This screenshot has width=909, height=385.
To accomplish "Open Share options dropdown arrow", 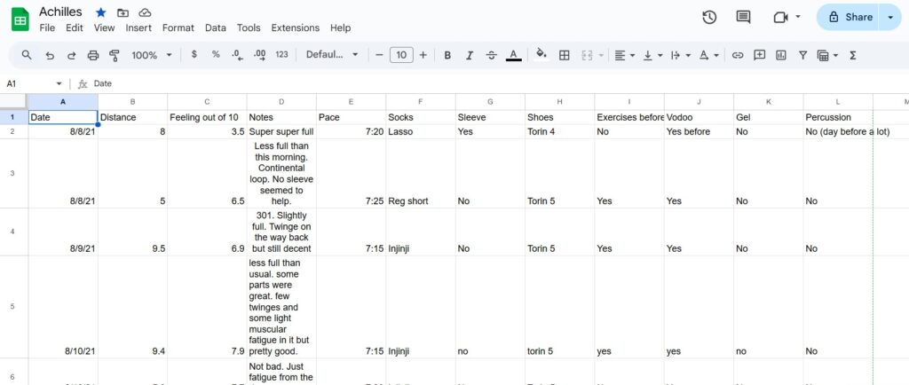I will [x=890, y=17].
